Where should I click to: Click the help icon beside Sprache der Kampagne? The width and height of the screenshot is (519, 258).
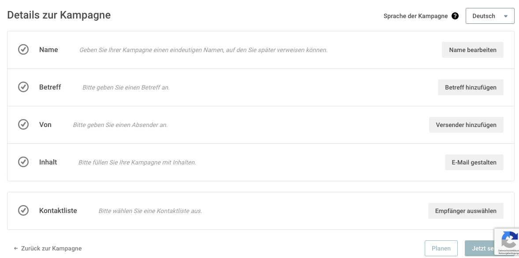click(x=455, y=16)
